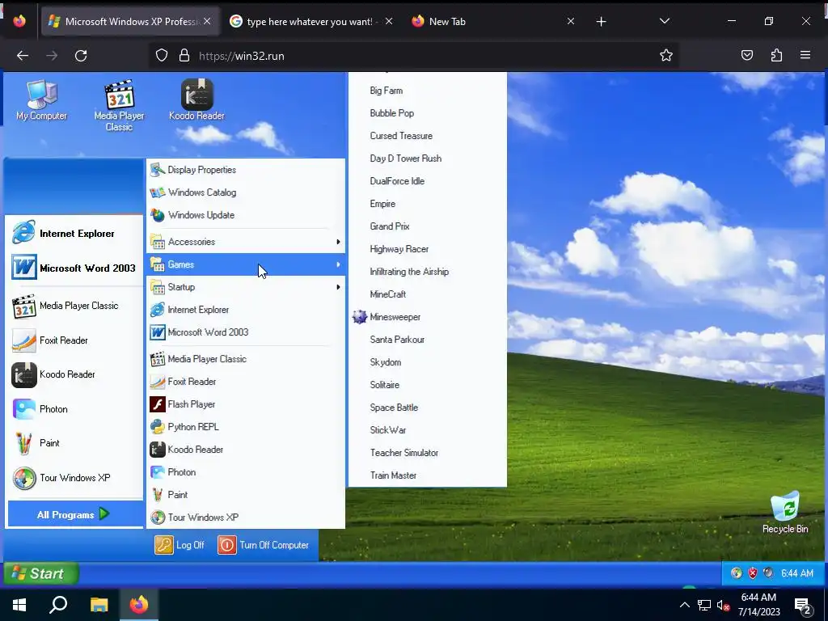
Task: Select Highway Racer game
Action: pos(427,249)
